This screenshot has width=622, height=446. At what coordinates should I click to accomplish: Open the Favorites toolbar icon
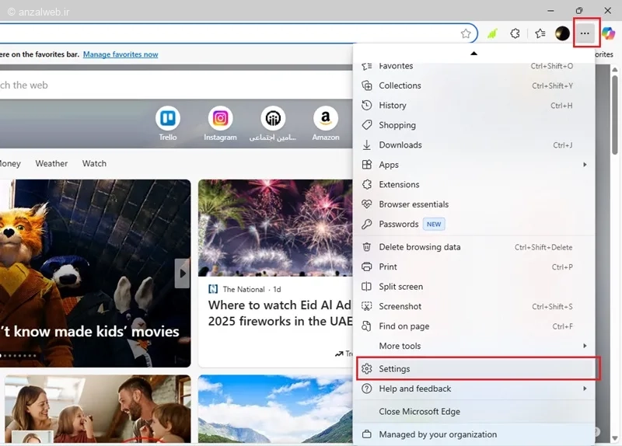pos(540,33)
